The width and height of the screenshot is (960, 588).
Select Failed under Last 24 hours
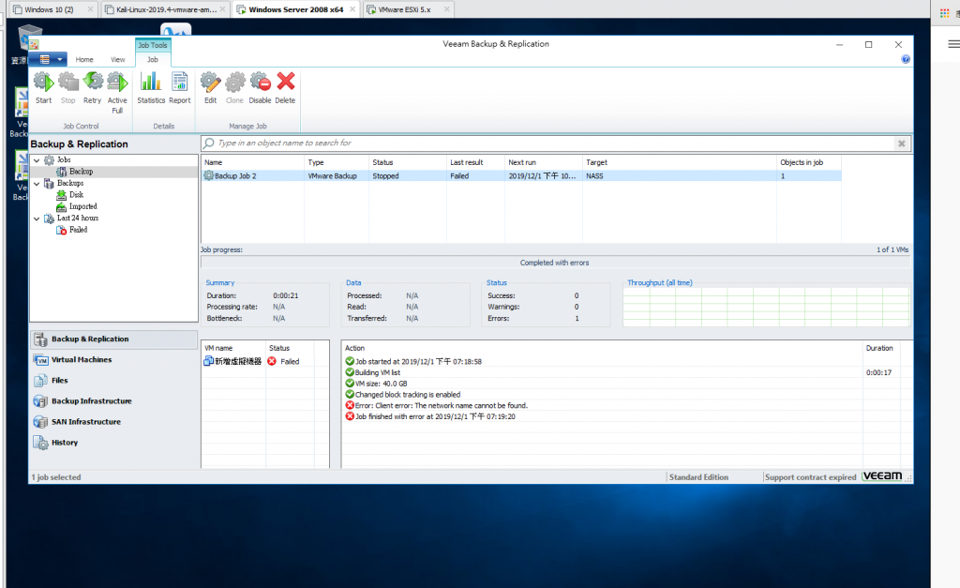point(78,230)
